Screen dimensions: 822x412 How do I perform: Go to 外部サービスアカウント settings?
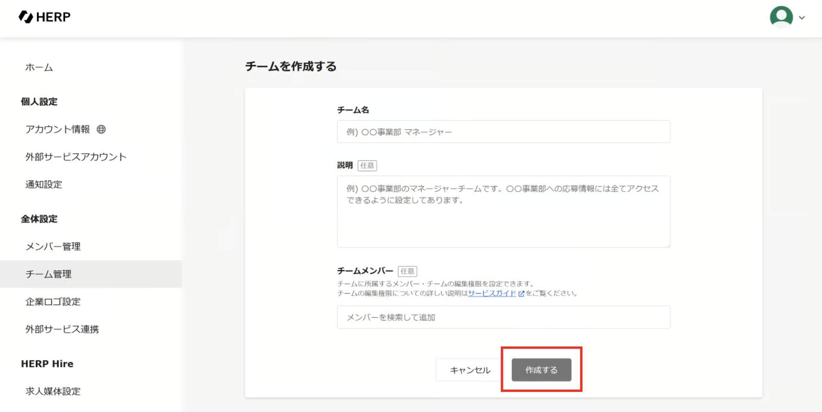pos(76,157)
